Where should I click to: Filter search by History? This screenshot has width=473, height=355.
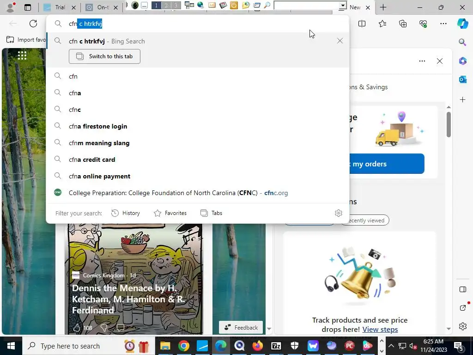coord(126,213)
